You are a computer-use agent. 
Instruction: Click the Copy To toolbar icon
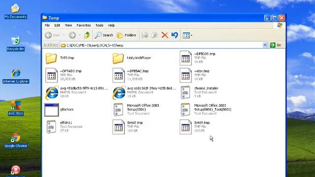[x=155, y=35]
